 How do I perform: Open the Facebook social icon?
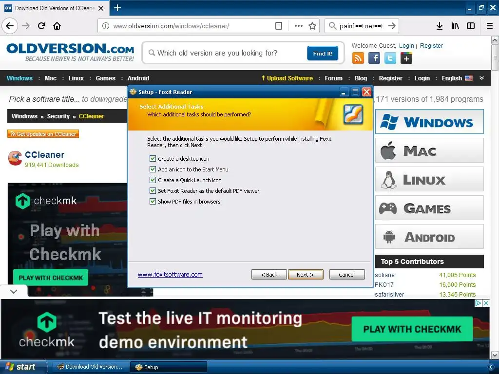[x=374, y=58]
